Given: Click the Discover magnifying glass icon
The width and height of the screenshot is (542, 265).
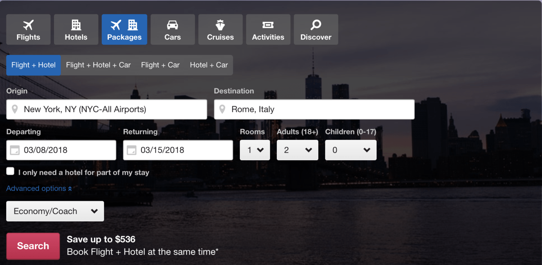Looking at the screenshot, I should tap(316, 24).
